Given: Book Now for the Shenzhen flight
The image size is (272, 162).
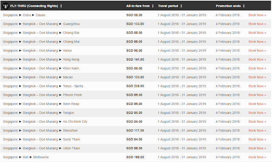Looking at the screenshot, I should [257, 130].
